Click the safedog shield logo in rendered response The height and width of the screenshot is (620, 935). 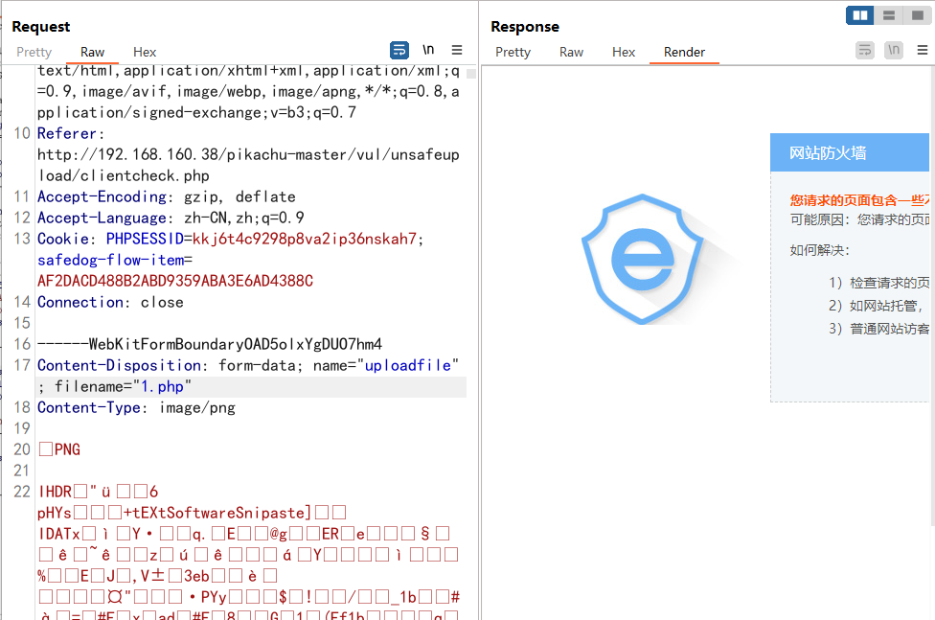pyautogui.click(x=643, y=259)
